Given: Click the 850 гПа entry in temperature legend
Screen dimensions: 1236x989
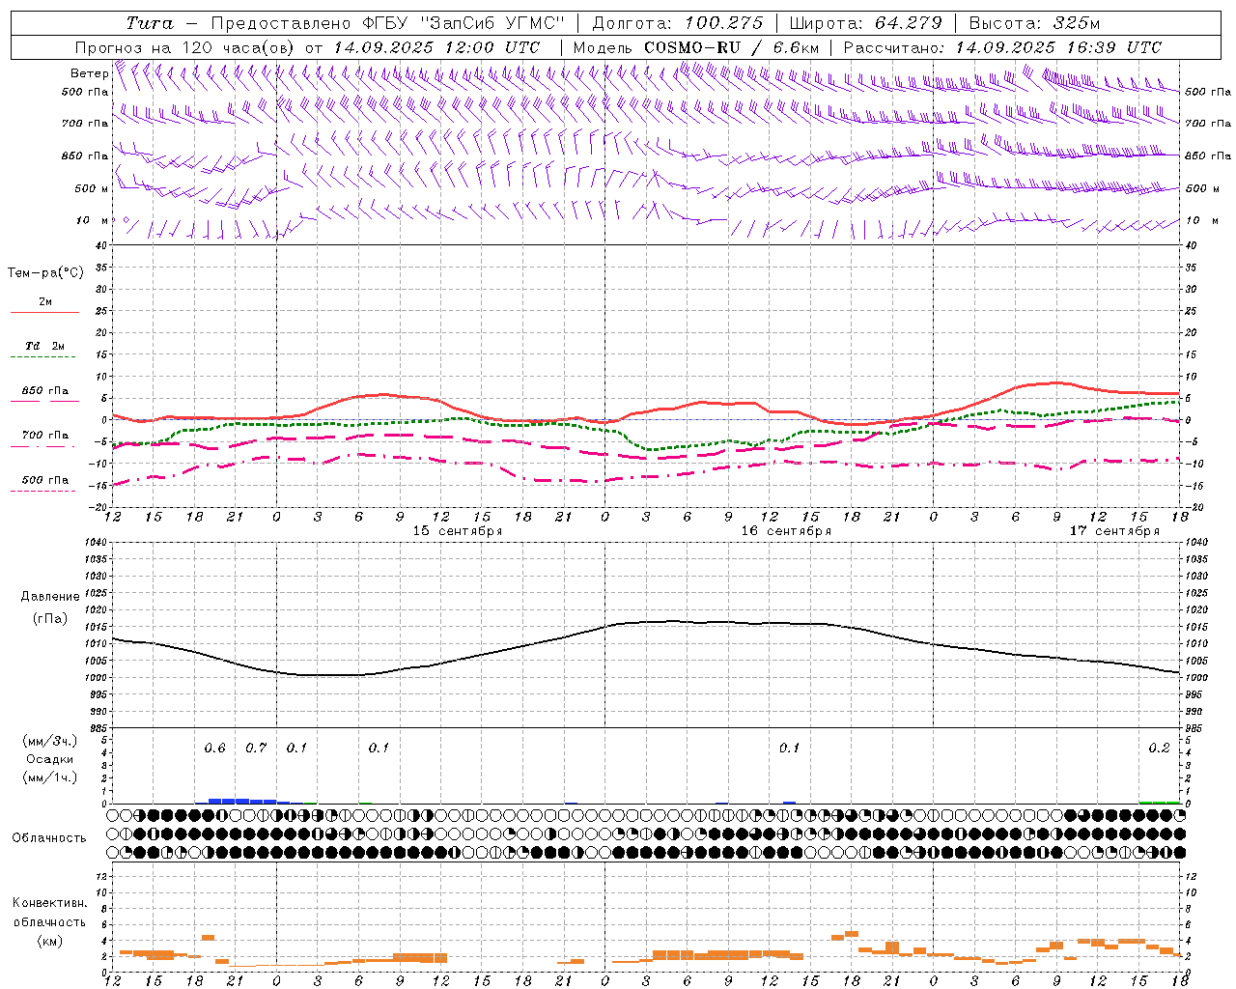Looking at the screenshot, I should click(45, 391).
